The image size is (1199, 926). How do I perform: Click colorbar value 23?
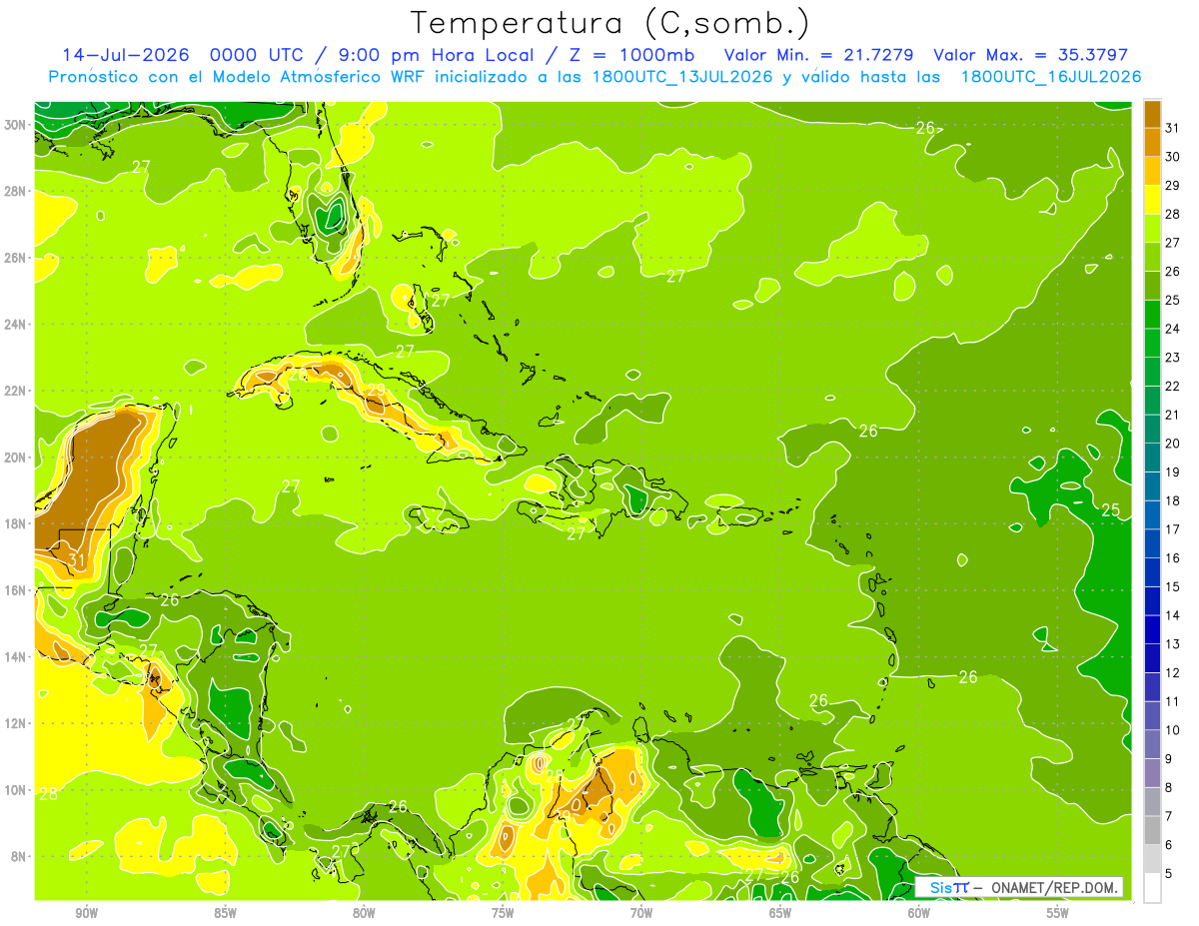(1172, 357)
